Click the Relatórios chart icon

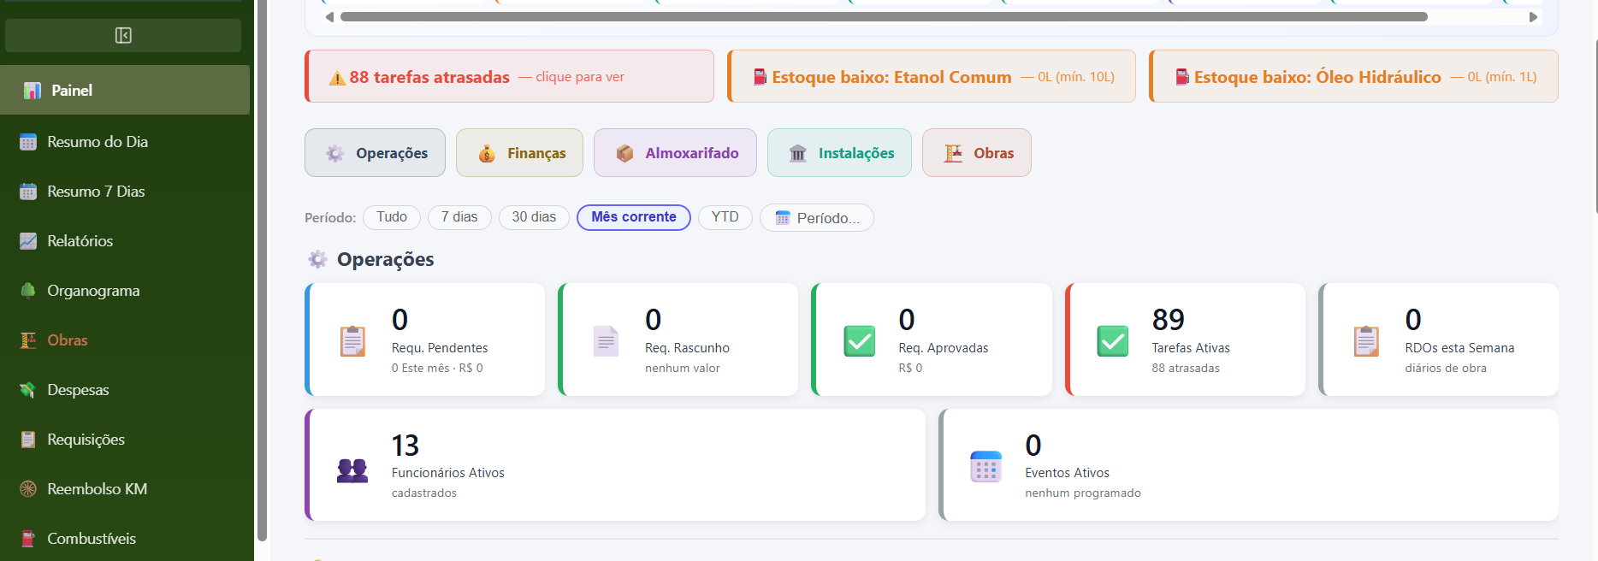coord(28,241)
